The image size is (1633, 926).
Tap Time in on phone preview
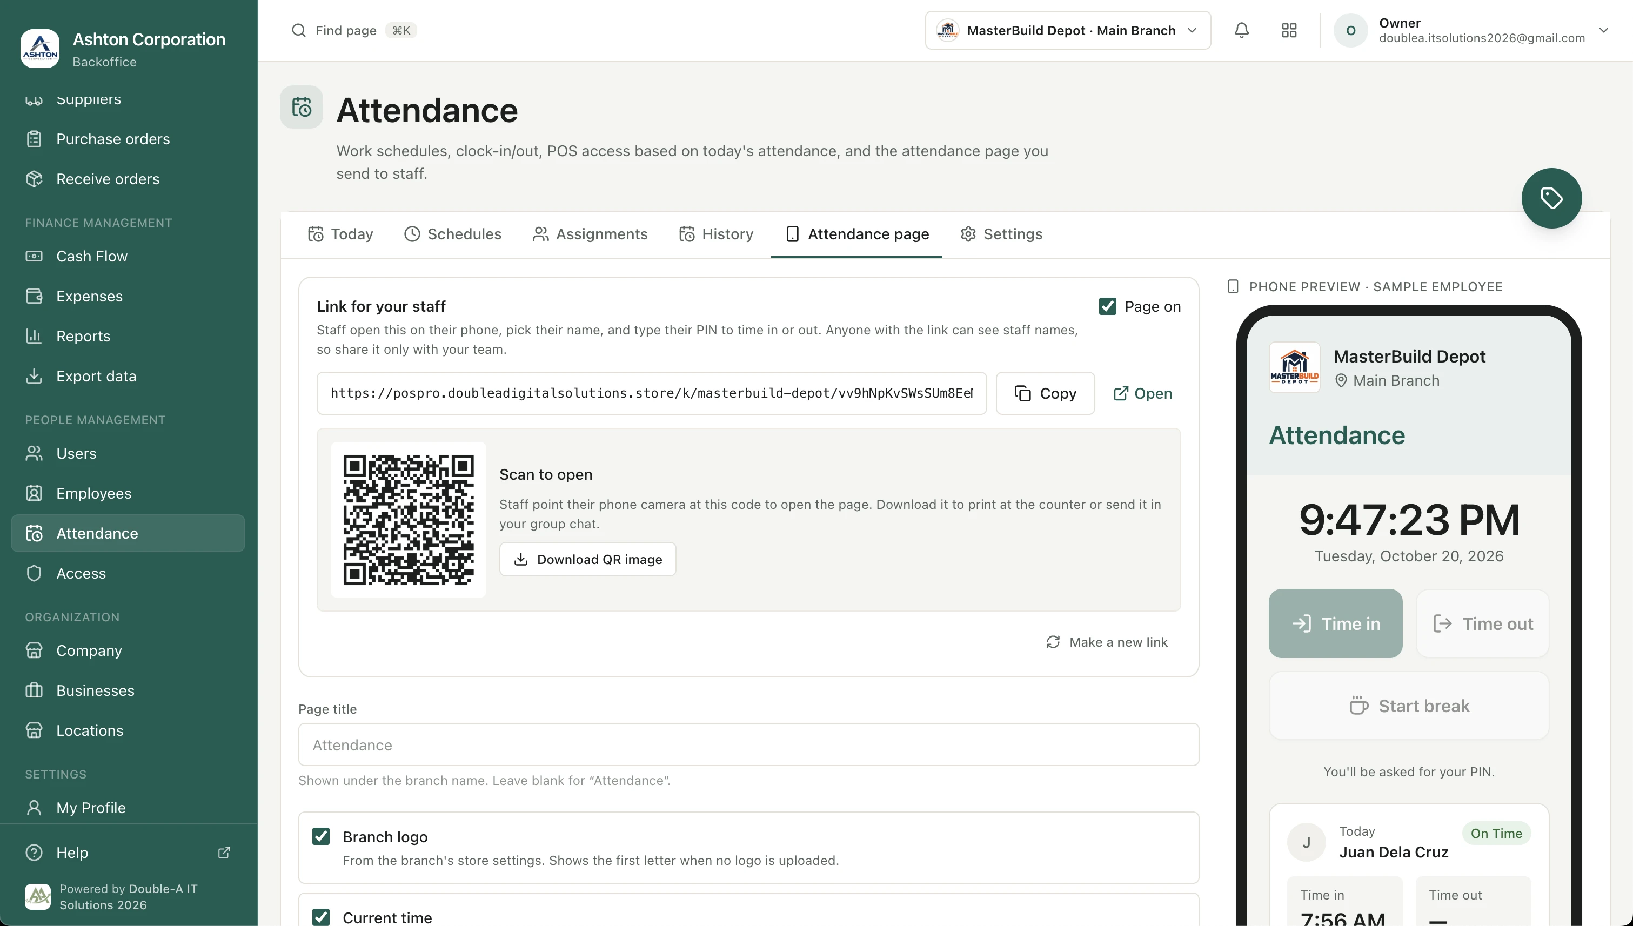click(1335, 624)
